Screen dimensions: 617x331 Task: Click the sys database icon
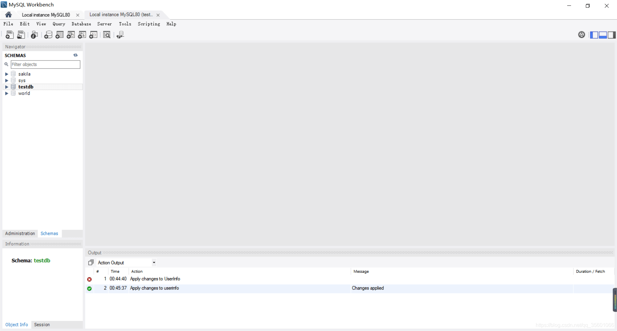coord(13,80)
